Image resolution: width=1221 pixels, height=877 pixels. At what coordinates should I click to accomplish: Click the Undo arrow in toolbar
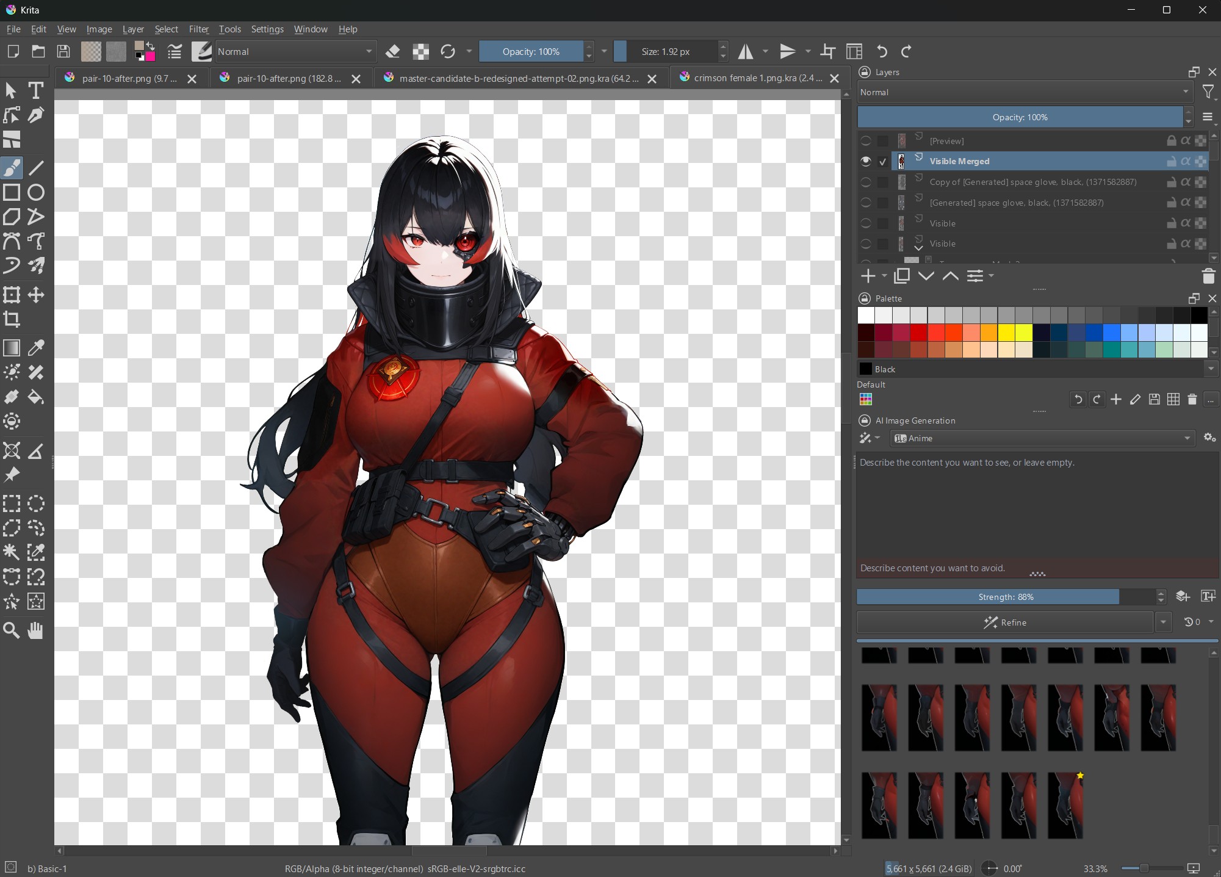[882, 52]
